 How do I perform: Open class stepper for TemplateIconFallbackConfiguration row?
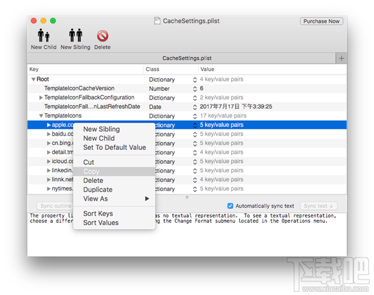coord(195,98)
